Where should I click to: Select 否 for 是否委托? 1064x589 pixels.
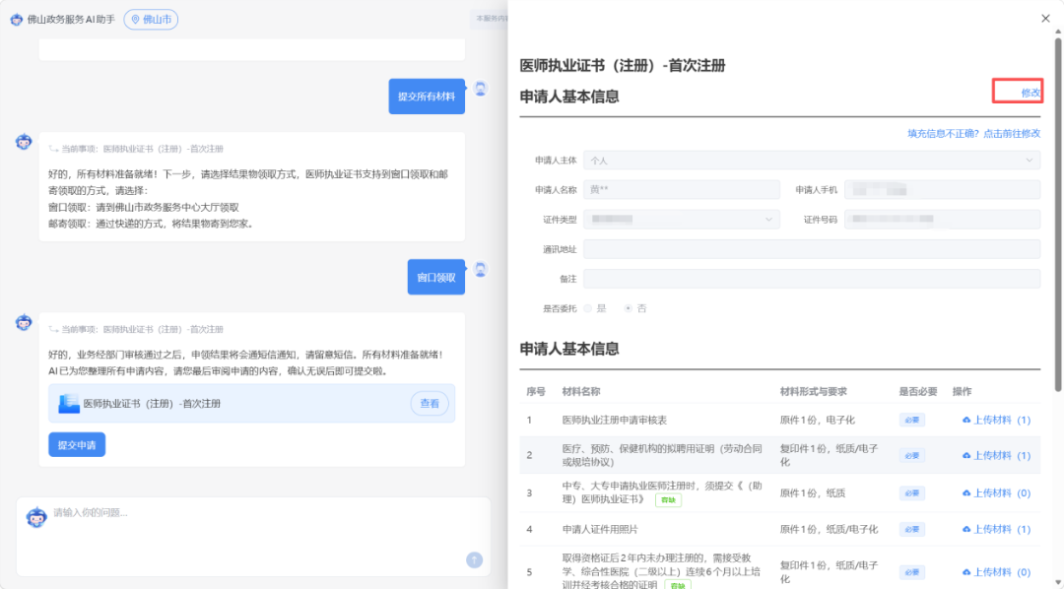pos(629,308)
